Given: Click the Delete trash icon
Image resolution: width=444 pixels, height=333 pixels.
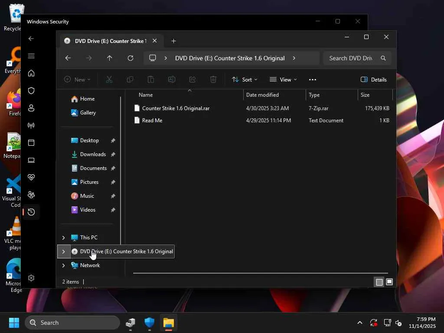Looking at the screenshot, I should [213, 80].
